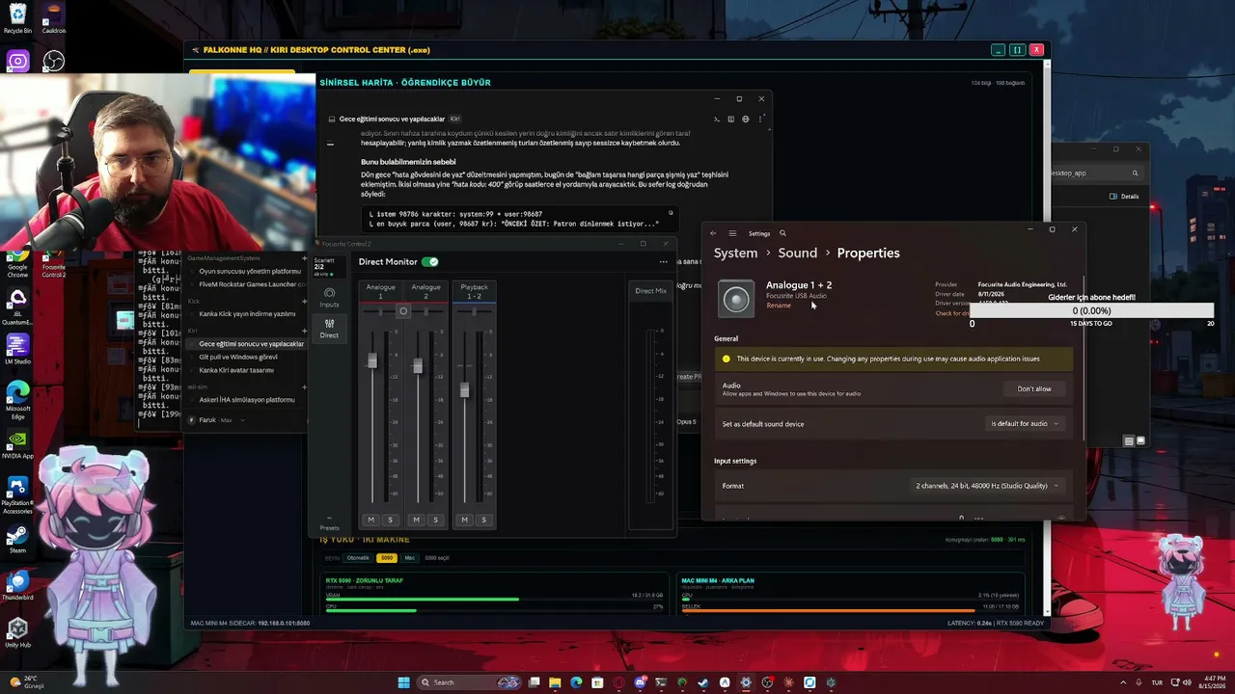Mute the Playback 1-2 channel
Image resolution: width=1235 pixels, height=694 pixels.
464,520
